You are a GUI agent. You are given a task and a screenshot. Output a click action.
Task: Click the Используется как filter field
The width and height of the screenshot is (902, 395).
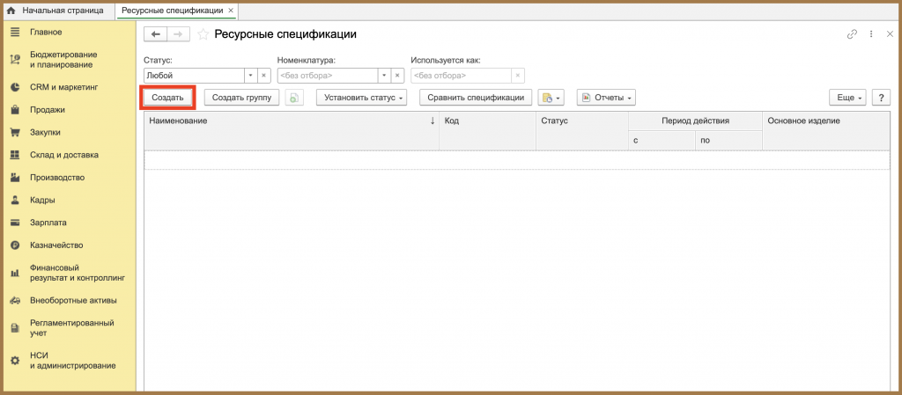pos(461,75)
